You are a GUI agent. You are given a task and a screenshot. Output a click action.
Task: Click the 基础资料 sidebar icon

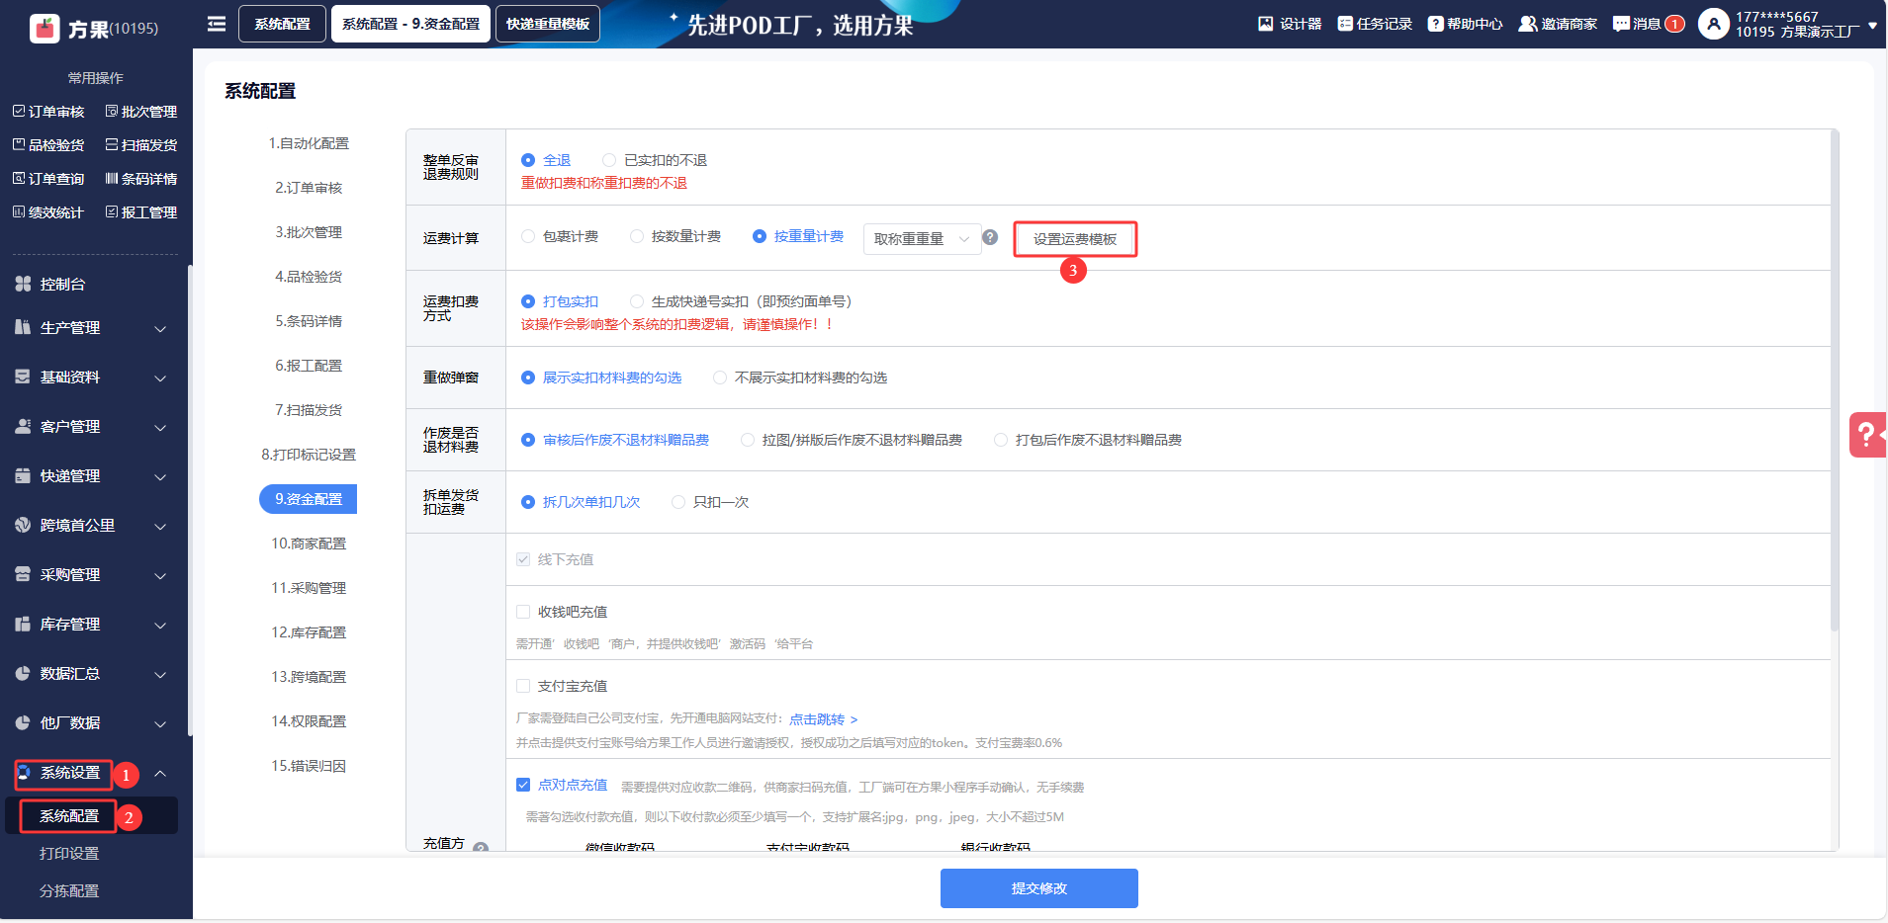click(23, 377)
